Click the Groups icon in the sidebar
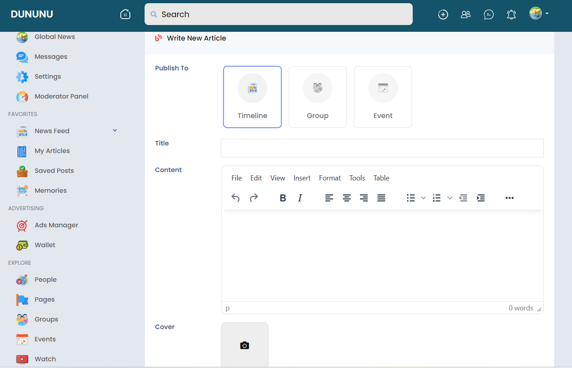Screen dimensions: 572x368 pyautogui.click(x=22, y=320)
